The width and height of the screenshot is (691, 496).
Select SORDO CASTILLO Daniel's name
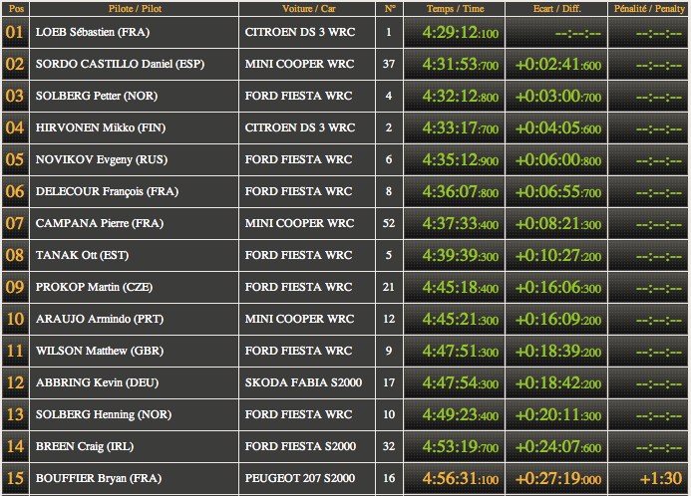pyautogui.click(x=105, y=64)
